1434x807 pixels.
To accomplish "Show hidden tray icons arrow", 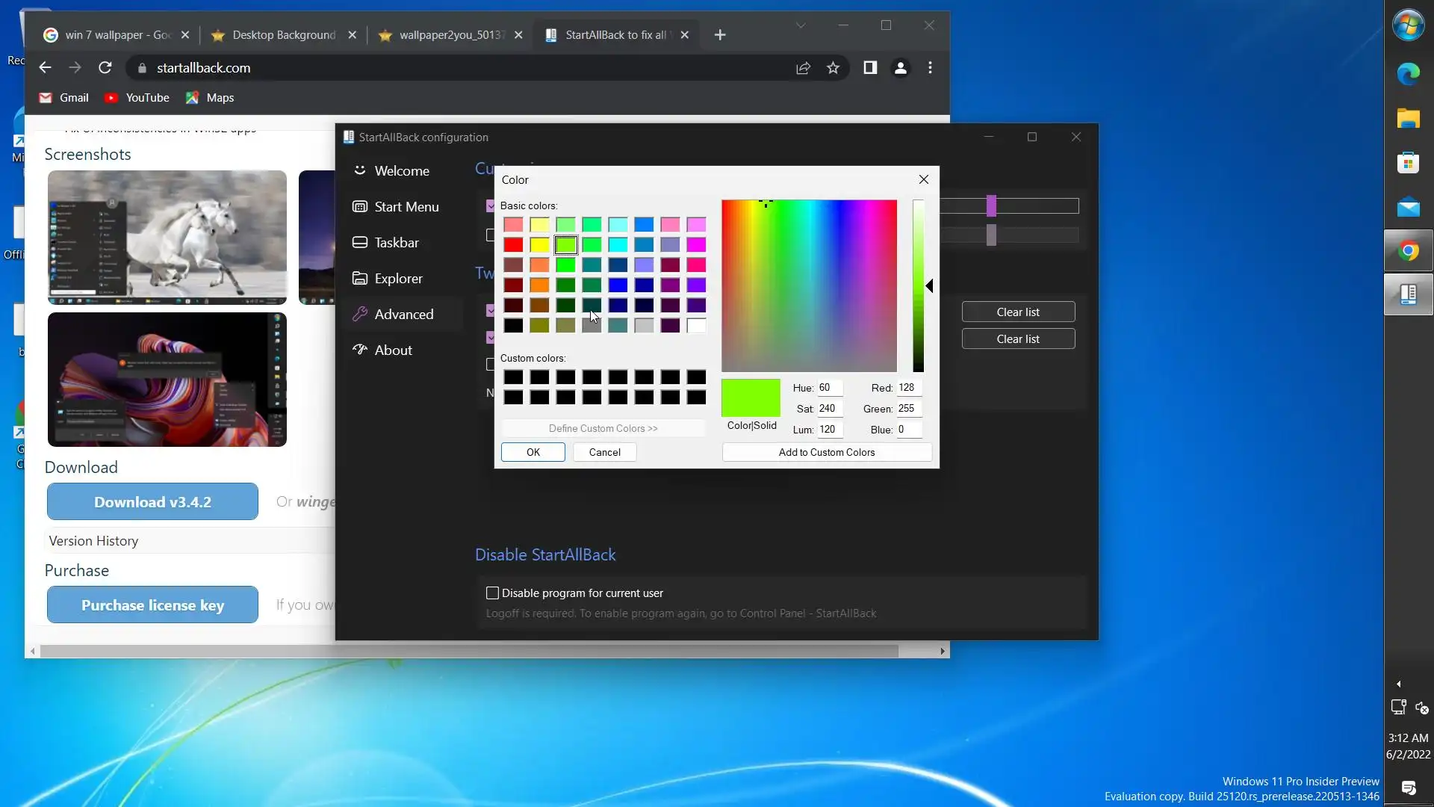I will pos(1398,684).
